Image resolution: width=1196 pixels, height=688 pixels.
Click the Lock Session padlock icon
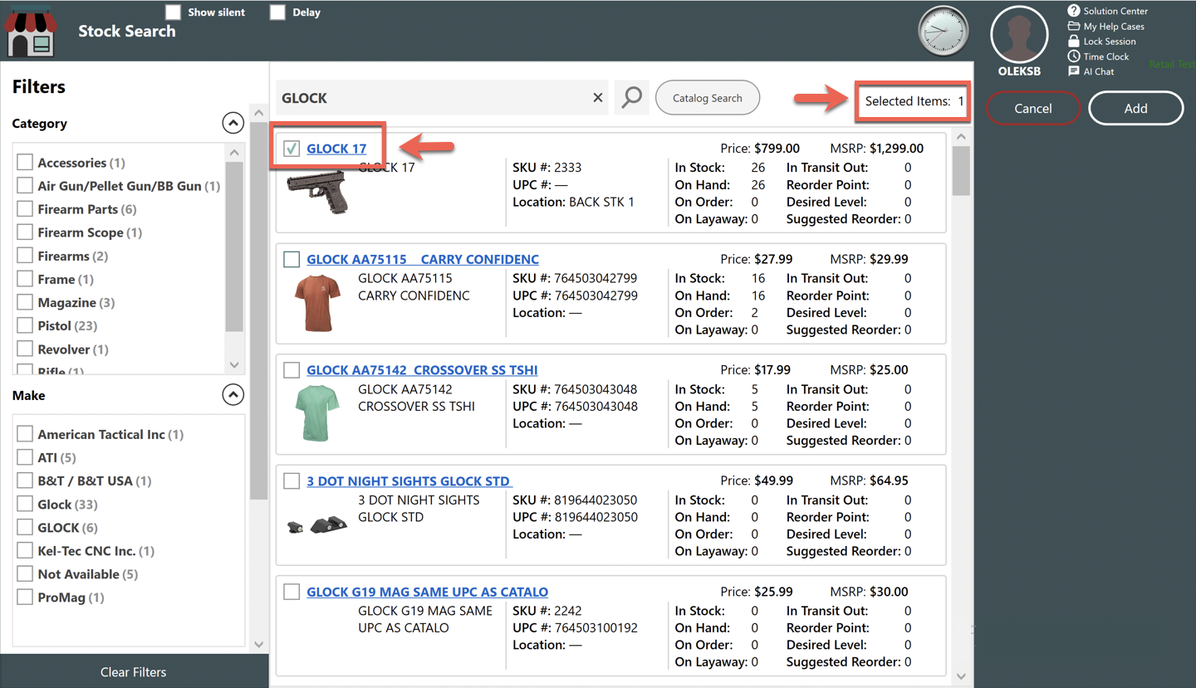(1073, 41)
